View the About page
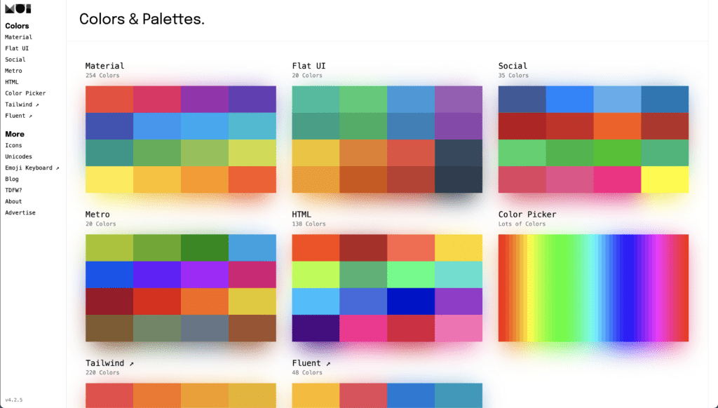The image size is (718, 408). click(x=13, y=201)
